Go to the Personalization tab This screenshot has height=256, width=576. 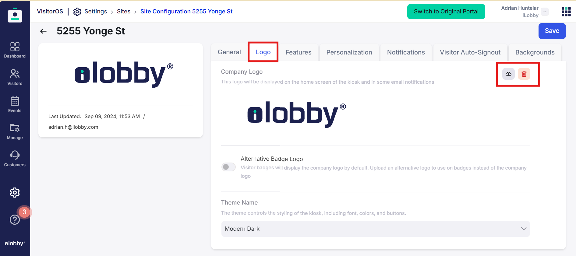pyautogui.click(x=349, y=52)
